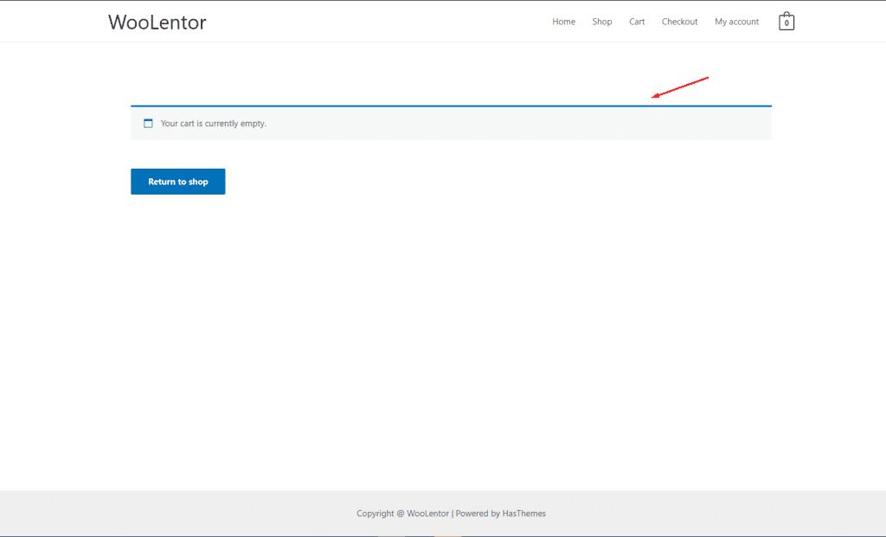The image size is (886, 537).
Task: Navigate to the Checkout menu item
Action: coord(679,22)
